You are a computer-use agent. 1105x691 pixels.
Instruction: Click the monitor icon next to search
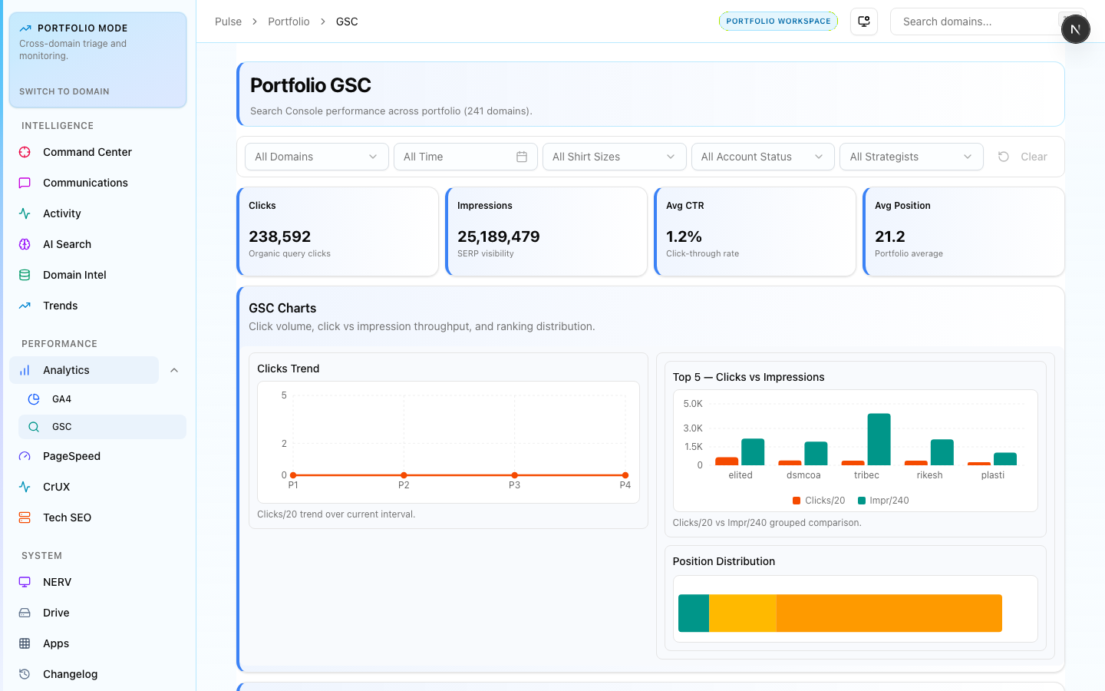point(864,21)
